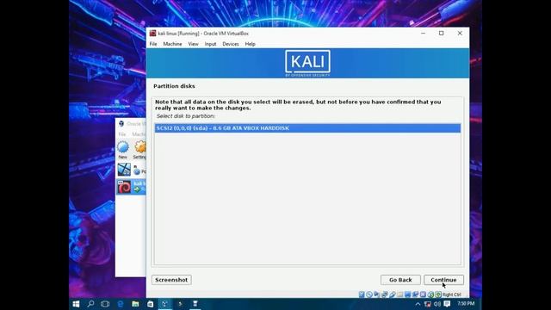Click optical drive indicator in VM status bar
Screen dimensions: 551x310
(369, 294)
